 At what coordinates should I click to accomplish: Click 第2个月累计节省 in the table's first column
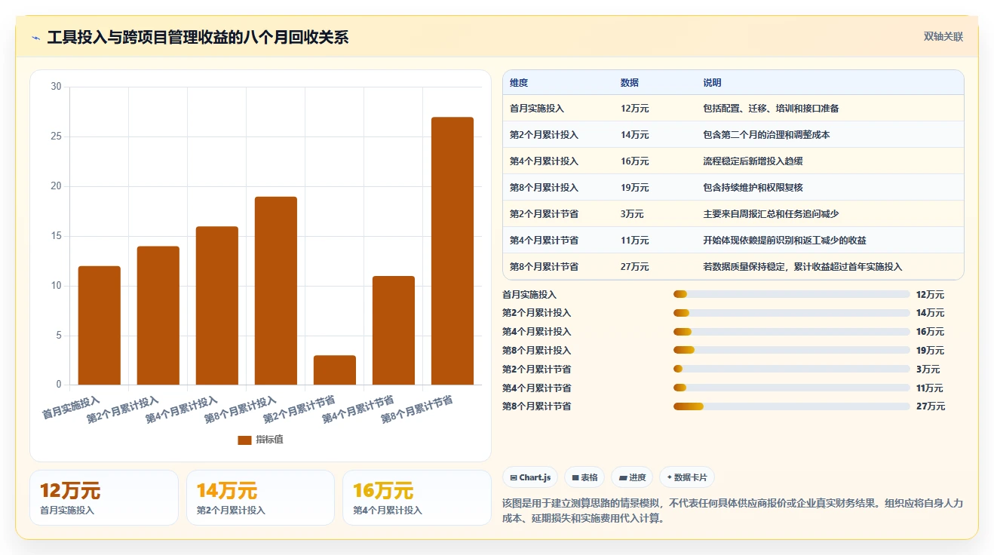pyautogui.click(x=544, y=214)
